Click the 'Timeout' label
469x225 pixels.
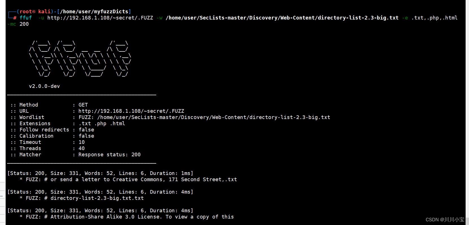[x=30, y=142]
